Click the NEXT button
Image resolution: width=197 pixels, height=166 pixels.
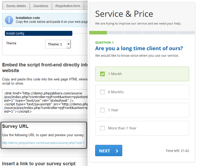pyautogui.click(x=109, y=150)
